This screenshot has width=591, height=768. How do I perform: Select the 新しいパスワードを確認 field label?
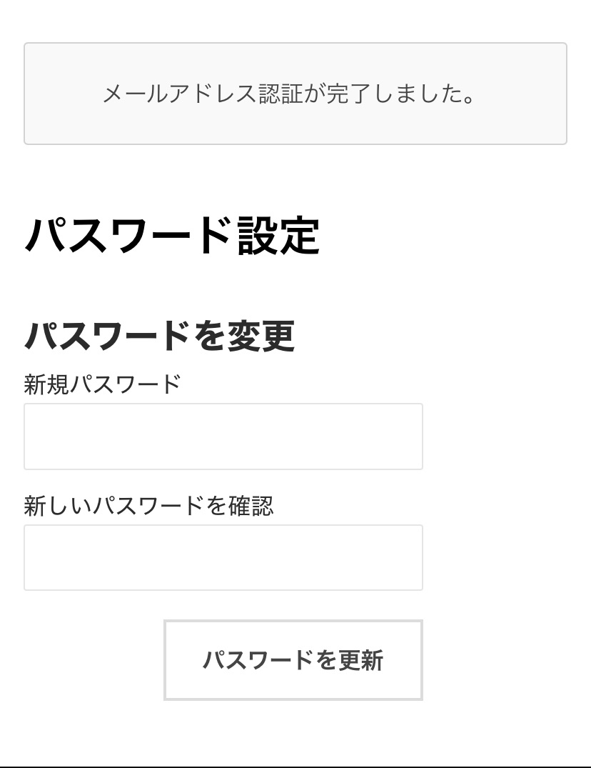pos(148,506)
